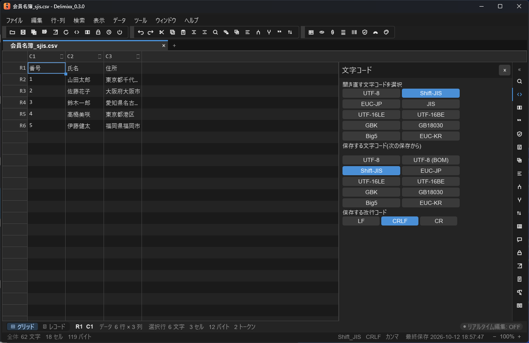Open the C2 column header menu icon

click(100, 56)
